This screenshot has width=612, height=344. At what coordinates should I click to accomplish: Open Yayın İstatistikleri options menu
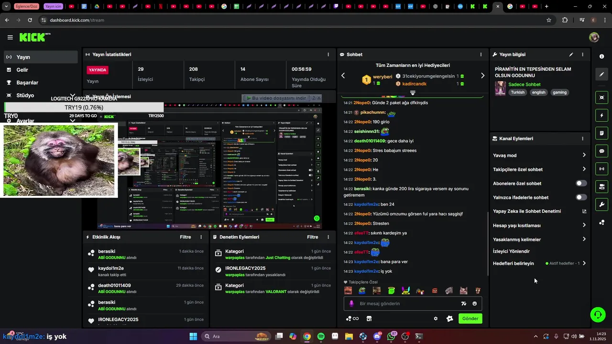click(328, 54)
